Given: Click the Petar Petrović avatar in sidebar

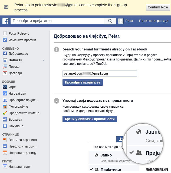Looking at the screenshot, I should tap(5, 33).
